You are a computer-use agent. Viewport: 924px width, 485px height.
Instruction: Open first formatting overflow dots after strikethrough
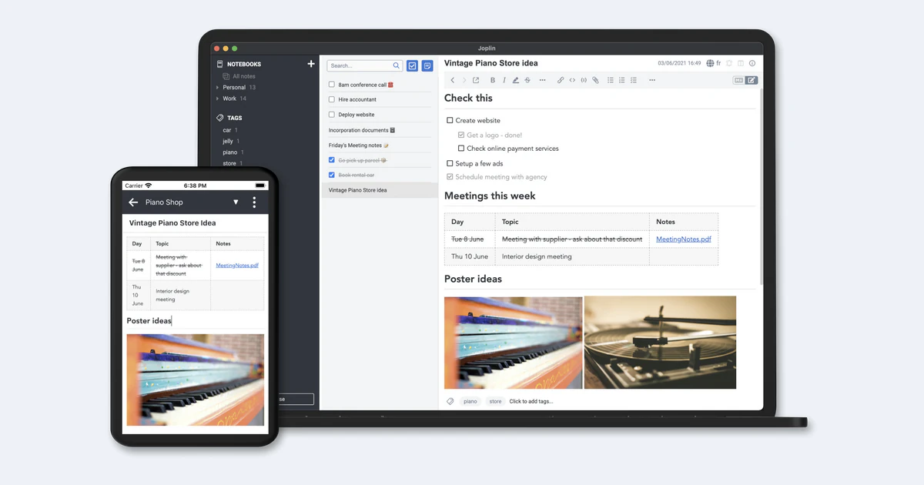coord(542,80)
